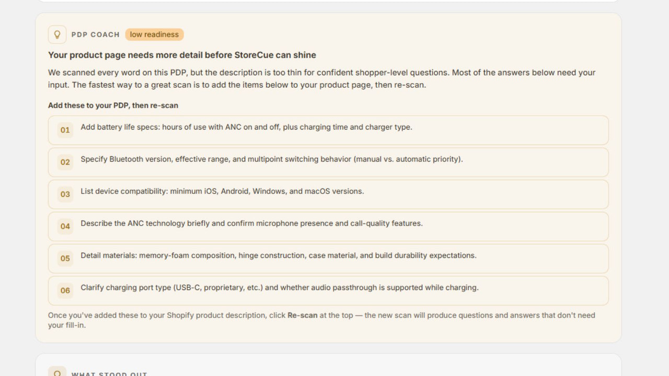Click the '03' number badge
Image resolution: width=669 pixels, height=376 pixels.
pyautogui.click(x=65, y=194)
